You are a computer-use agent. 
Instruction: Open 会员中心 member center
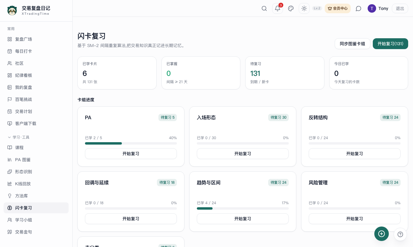coord(338,8)
